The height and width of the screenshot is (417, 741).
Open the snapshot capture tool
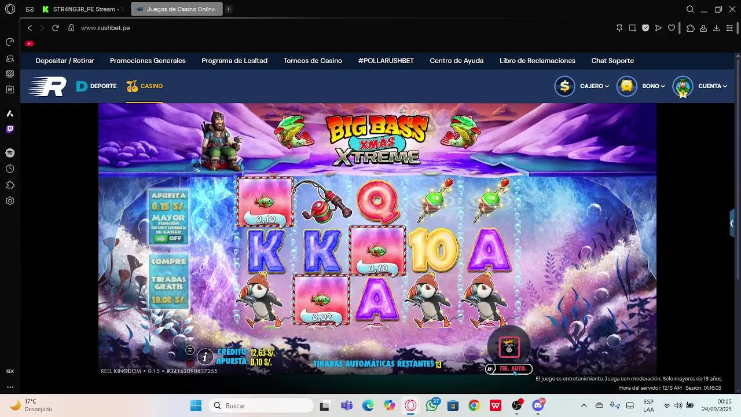click(632, 28)
